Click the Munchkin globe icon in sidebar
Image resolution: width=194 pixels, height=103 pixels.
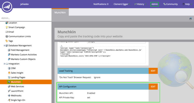click(9, 82)
